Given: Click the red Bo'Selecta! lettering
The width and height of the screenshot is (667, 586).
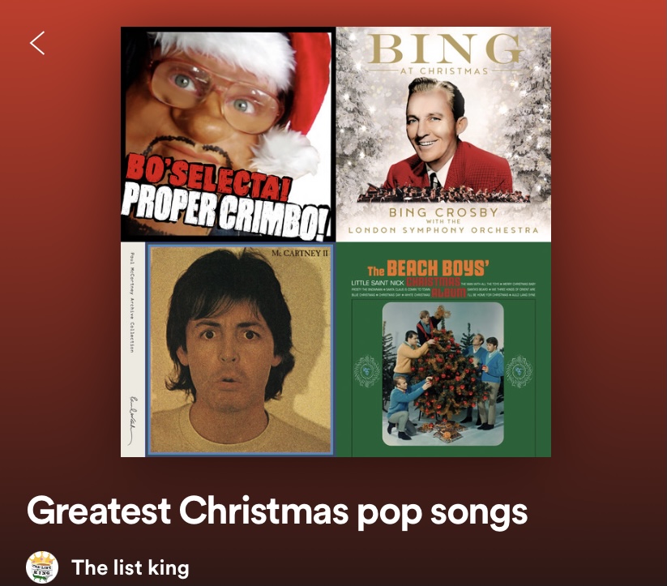Looking at the screenshot, I should tap(207, 178).
